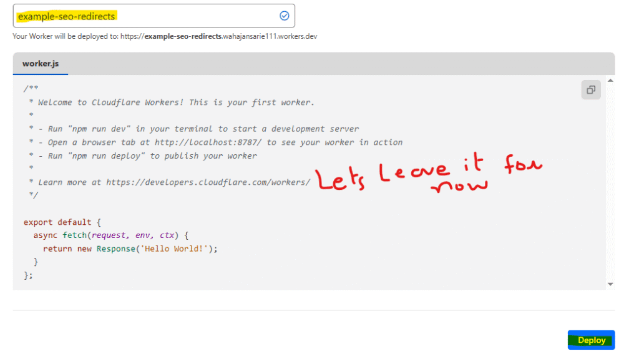Click the code editor scrollbar up arrow

[610, 81]
